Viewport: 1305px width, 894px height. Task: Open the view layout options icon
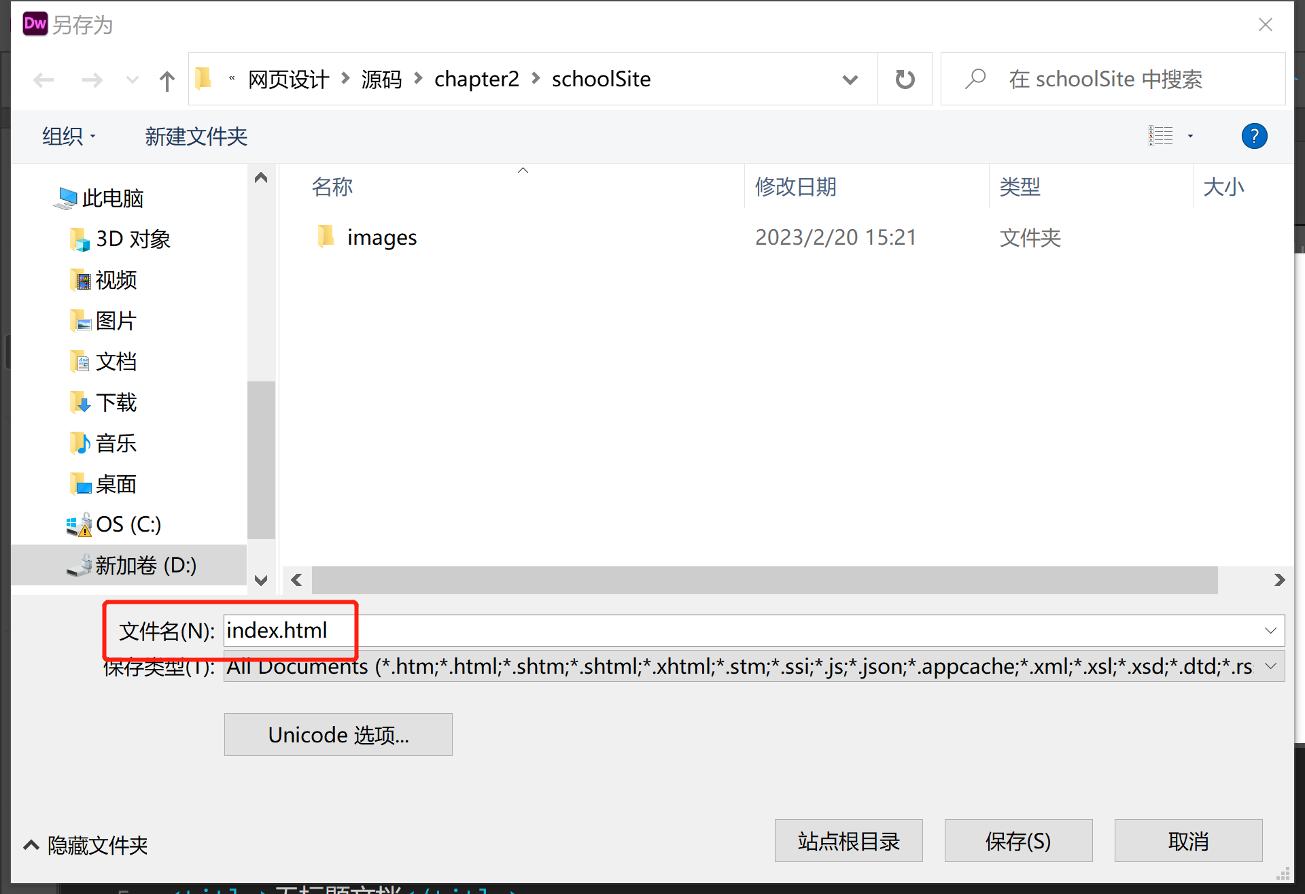1161,136
